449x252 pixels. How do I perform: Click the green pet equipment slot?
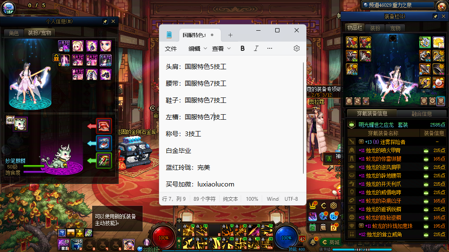point(104,160)
